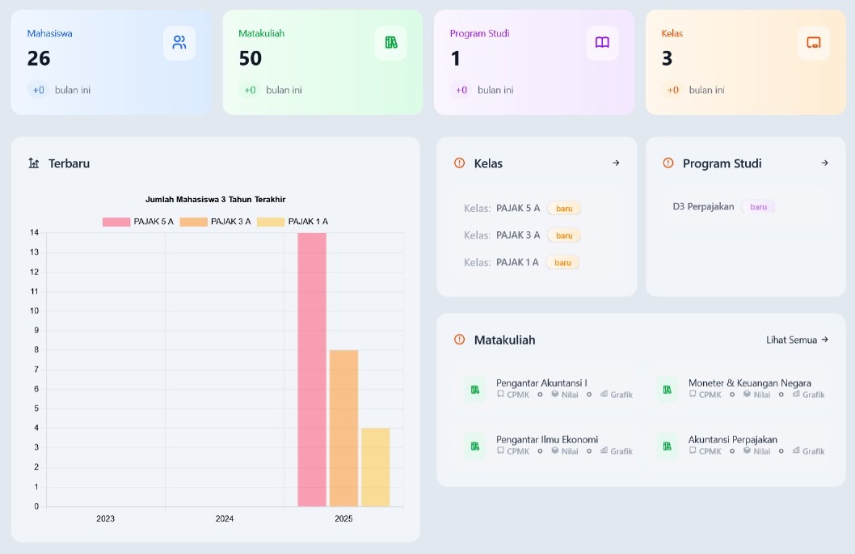Select the D3 Perpajakan program entry

(703, 206)
